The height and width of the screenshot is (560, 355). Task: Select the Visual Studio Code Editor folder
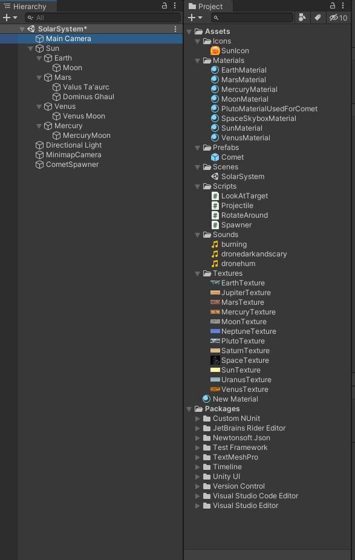pos(251,496)
